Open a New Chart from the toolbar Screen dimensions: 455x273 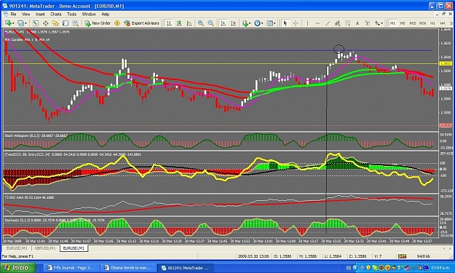(8, 23)
